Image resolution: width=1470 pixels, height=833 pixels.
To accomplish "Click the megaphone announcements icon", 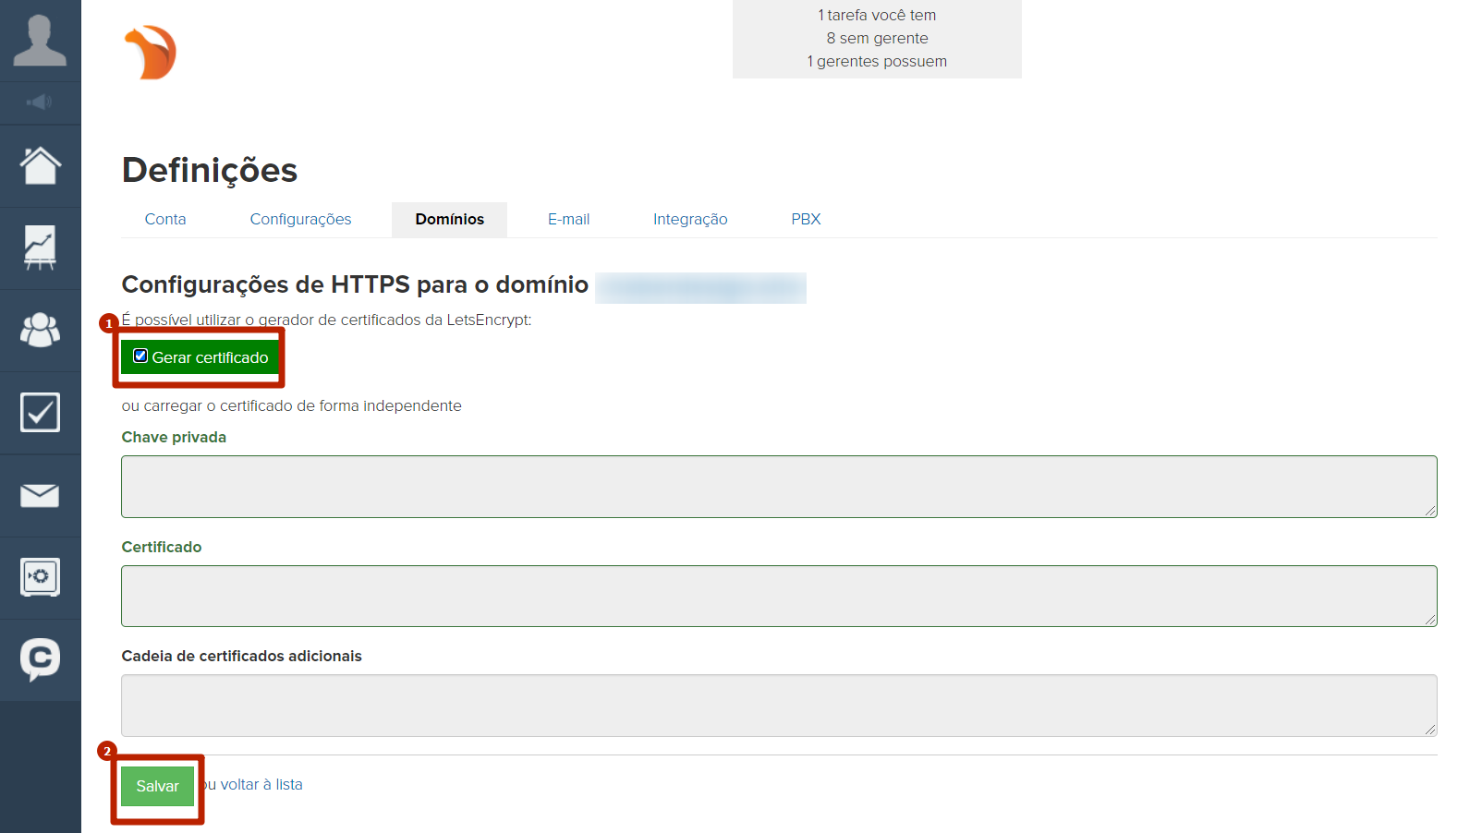I will click(40, 103).
